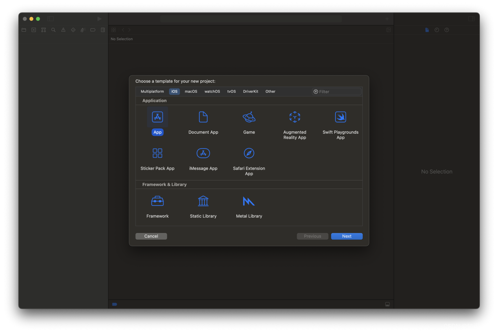Pick the Framework template
498x333 pixels.
pos(158,206)
